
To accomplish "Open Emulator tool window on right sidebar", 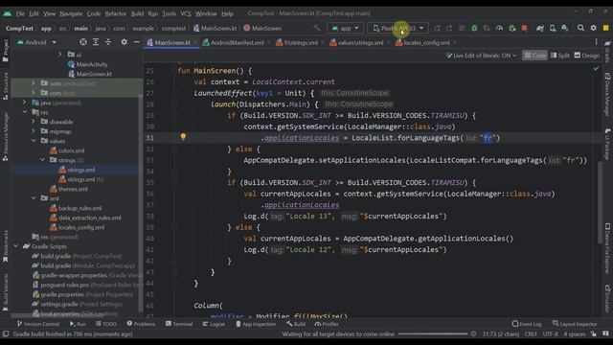I will click(x=607, y=298).
